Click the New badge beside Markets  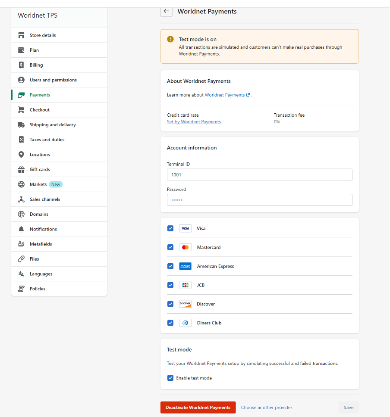pyautogui.click(x=56, y=184)
